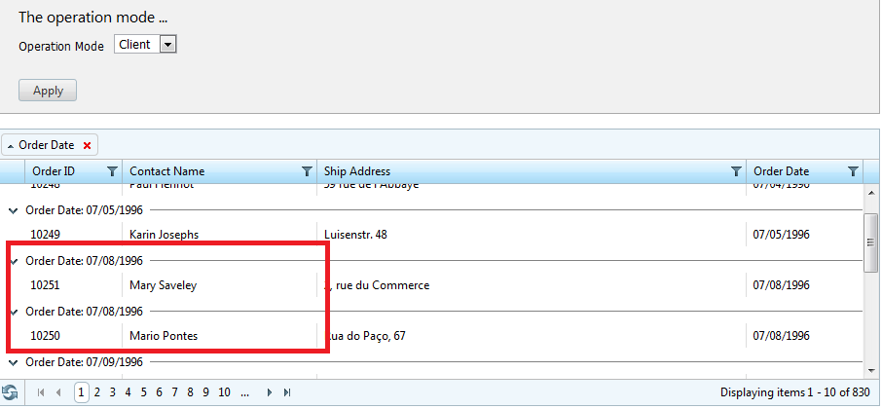Viewport: 882px width, 409px height.
Task: Go to page 5
Action: pyautogui.click(x=143, y=392)
